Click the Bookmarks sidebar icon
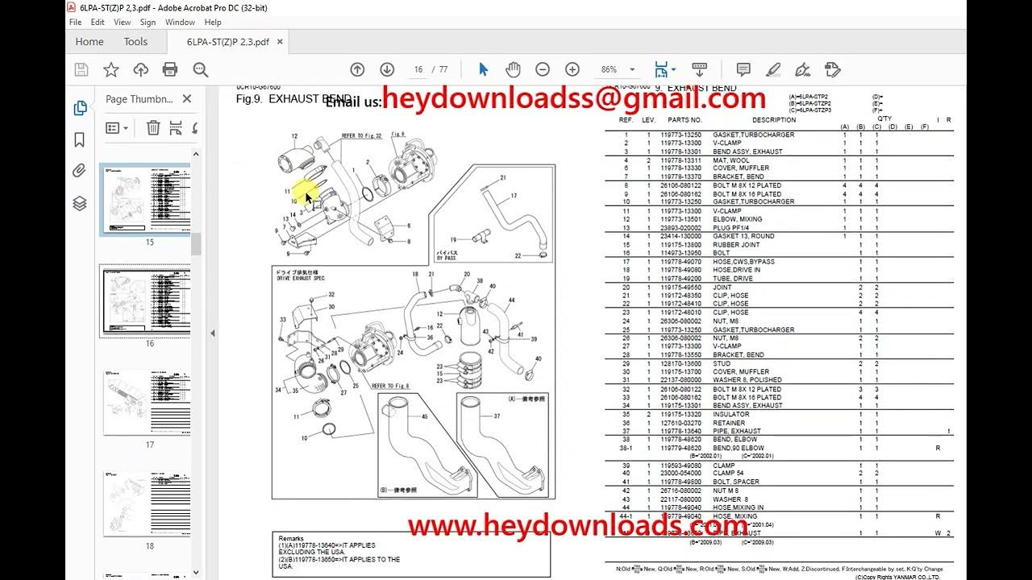 click(79, 140)
